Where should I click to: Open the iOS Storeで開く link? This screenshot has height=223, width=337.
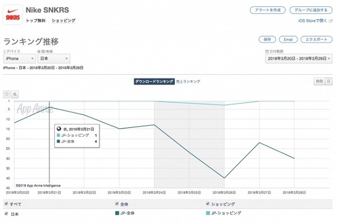coord(313,21)
